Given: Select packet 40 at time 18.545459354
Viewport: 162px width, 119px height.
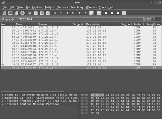Looking at the screenshot, I should click(81, 49).
